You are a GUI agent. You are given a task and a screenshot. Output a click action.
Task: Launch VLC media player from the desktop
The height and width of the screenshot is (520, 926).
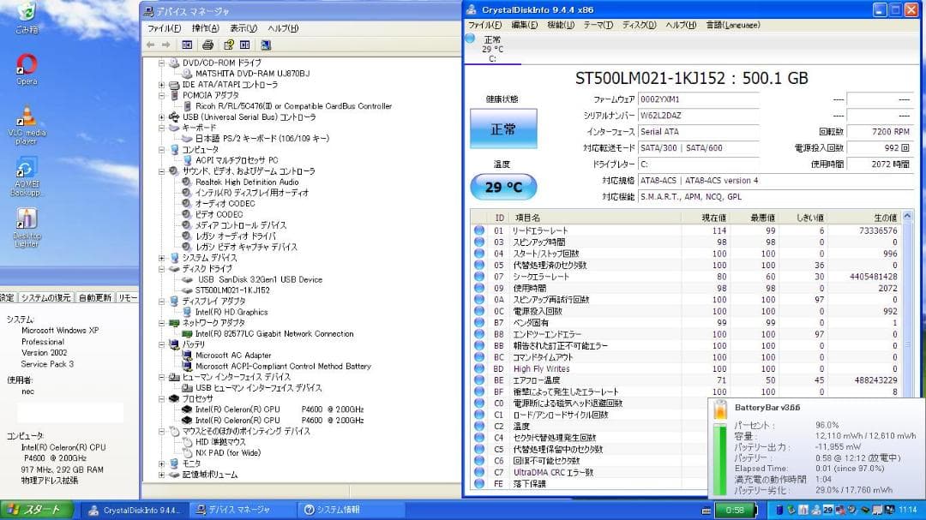pyautogui.click(x=25, y=116)
